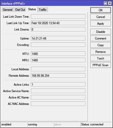Click the Link Downs value field

tap(58, 29)
